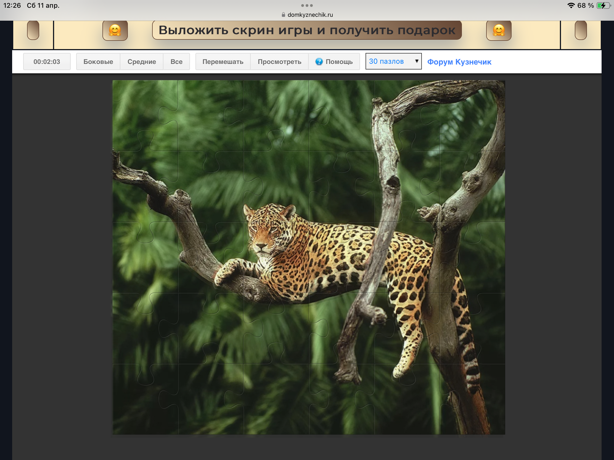Tap the three-dot multitasking control at top
The height and width of the screenshot is (460, 614).
[307, 6]
